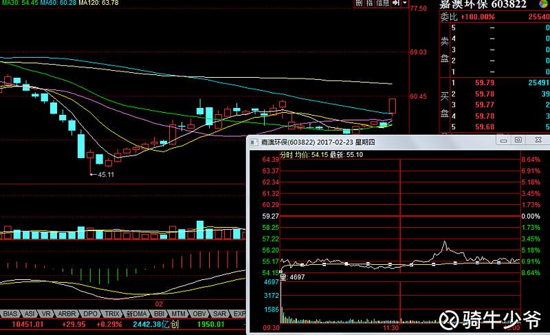Select the MTM indicator tab

[178, 314]
